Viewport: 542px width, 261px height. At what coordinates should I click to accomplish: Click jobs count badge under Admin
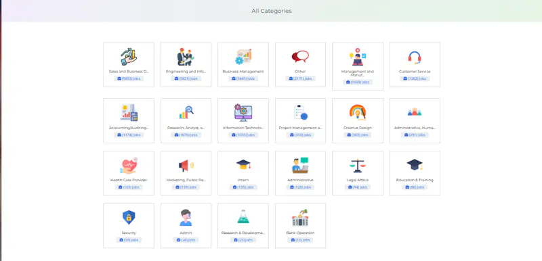coord(186,240)
